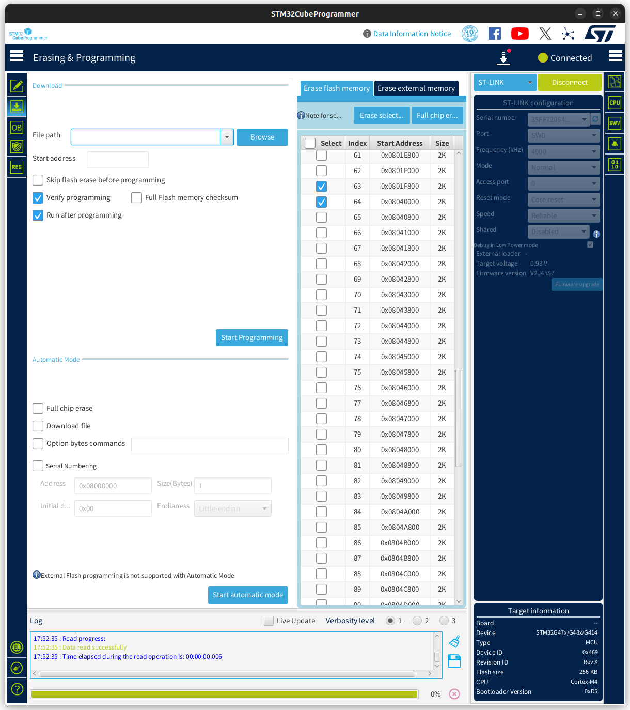The image size is (630, 710).
Task: Open the hamburger menu beside Connected
Action: pos(616,56)
